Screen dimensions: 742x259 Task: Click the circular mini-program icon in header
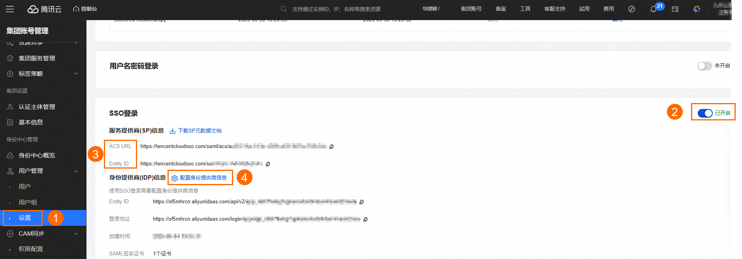(x=632, y=9)
